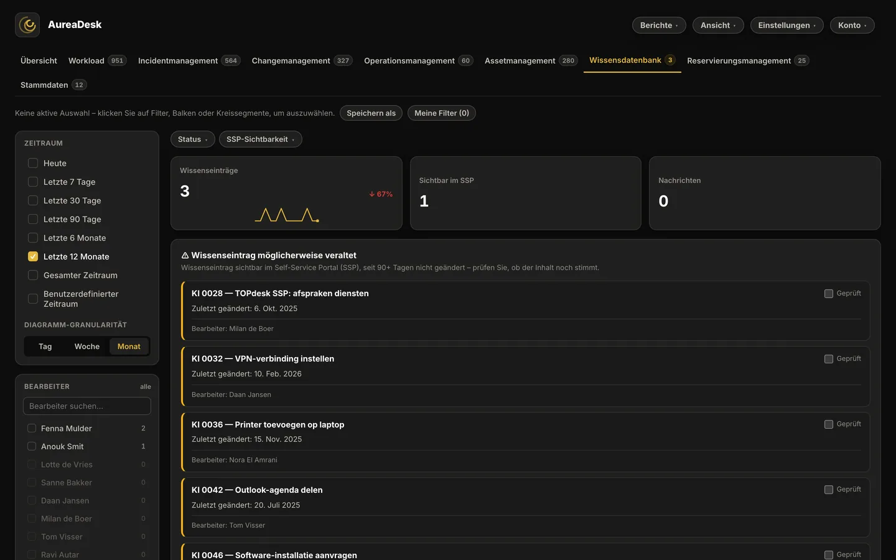The width and height of the screenshot is (896, 560).
Task: Select 'Letzte 7 Tage' checkbox
Action: tap(33, 182)
